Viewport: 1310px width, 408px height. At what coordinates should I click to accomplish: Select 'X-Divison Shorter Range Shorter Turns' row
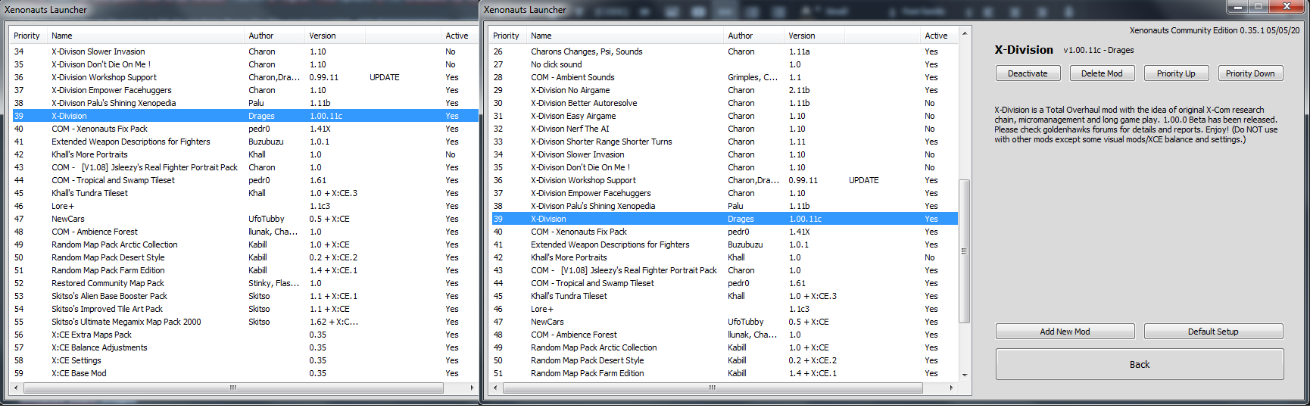[724, 142]
